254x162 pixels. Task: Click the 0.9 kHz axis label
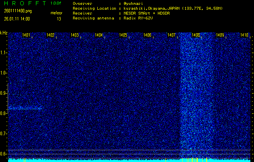[3, 93]
